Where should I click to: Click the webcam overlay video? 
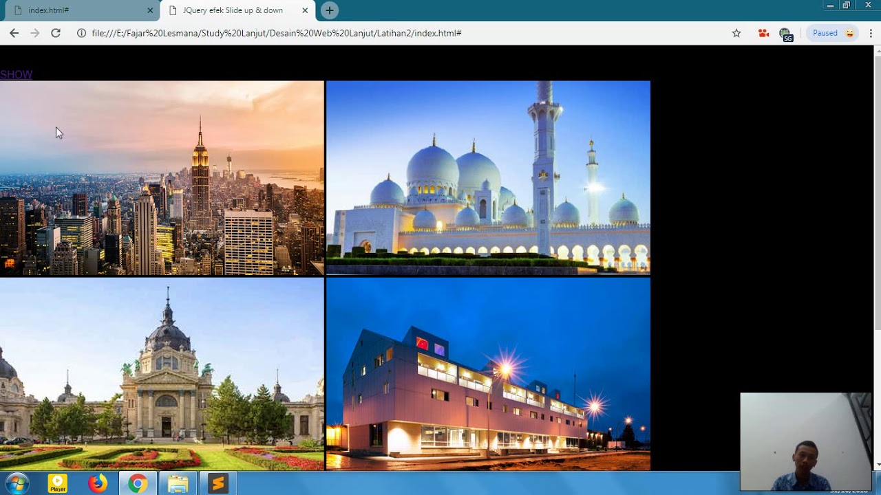click(805, 441)
